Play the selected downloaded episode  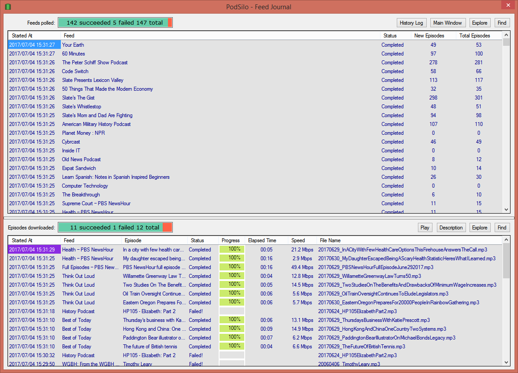pyautogui.click(x=425, y=227)
